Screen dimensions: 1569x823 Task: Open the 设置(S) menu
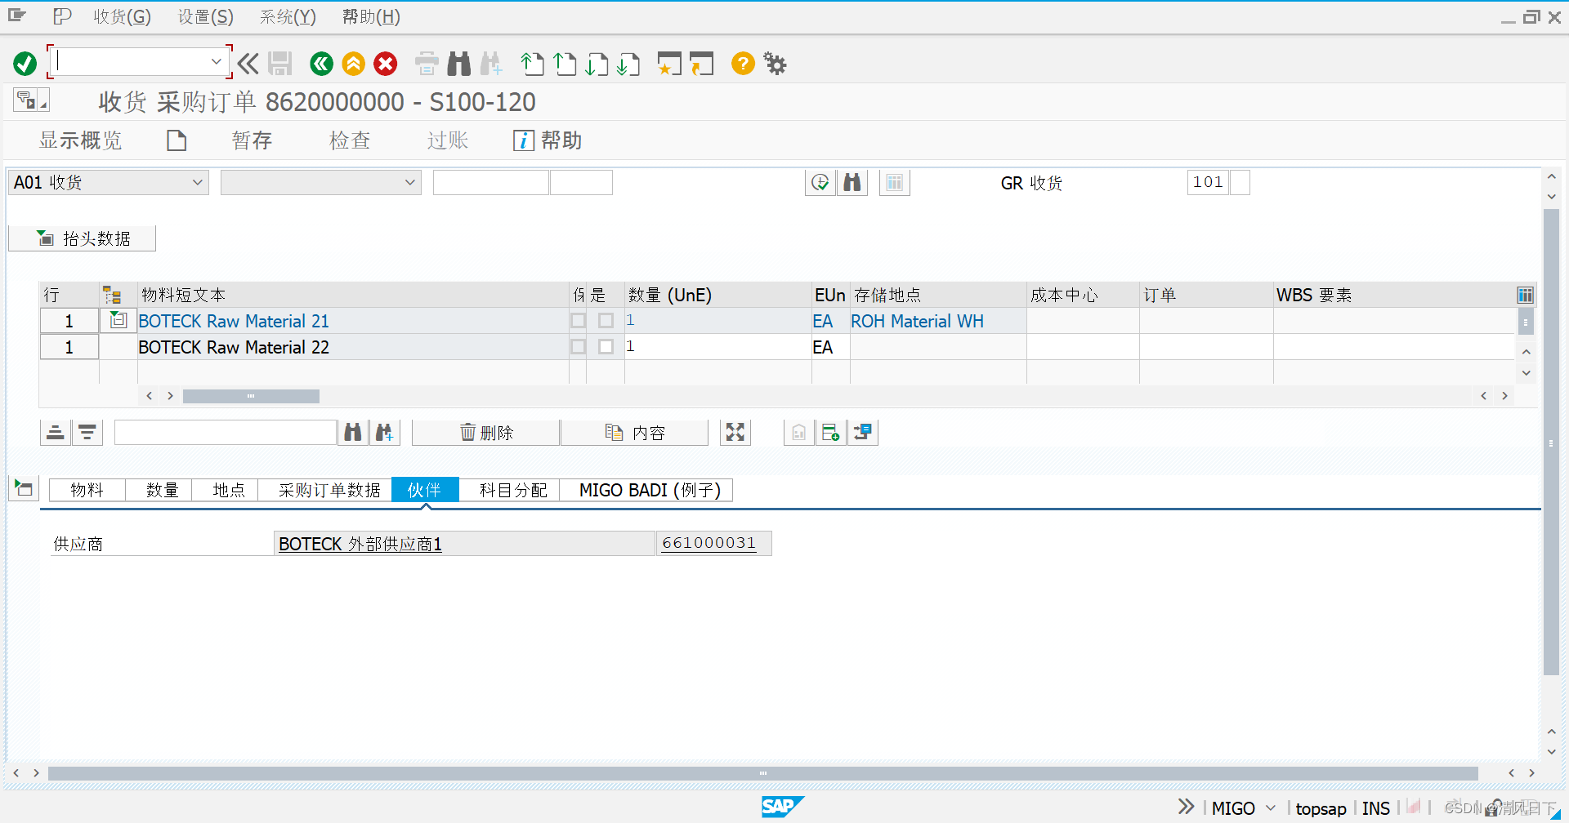(206, 16)
